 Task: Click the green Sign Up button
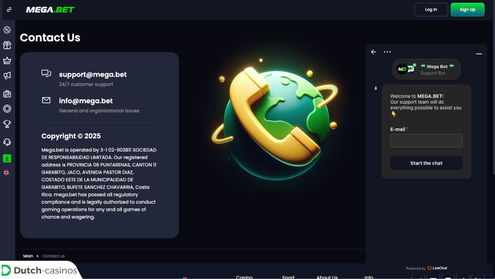467,9
